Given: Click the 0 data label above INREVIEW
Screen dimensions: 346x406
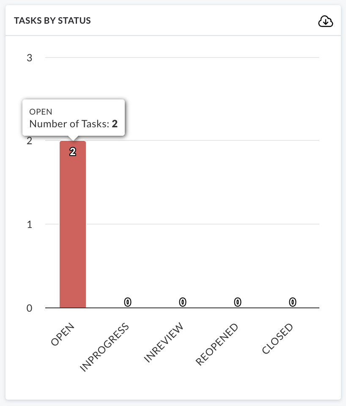Looking at the screenshot, I should click(183, 302).
